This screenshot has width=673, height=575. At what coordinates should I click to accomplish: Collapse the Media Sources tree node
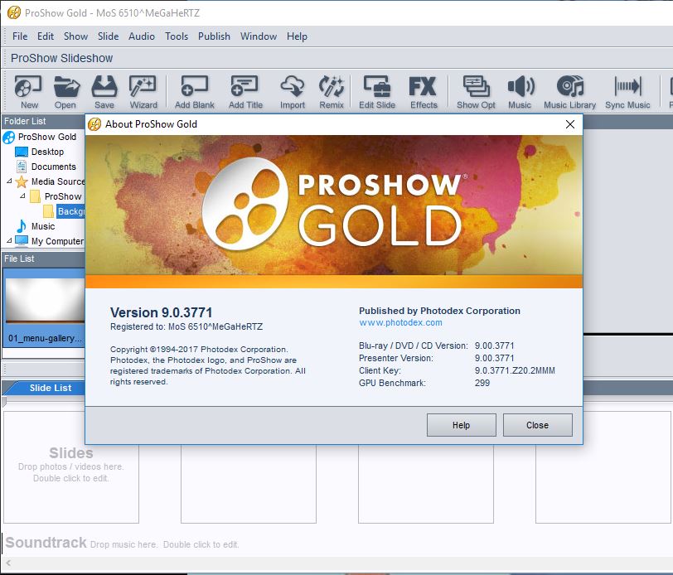(x=9, y=181)
